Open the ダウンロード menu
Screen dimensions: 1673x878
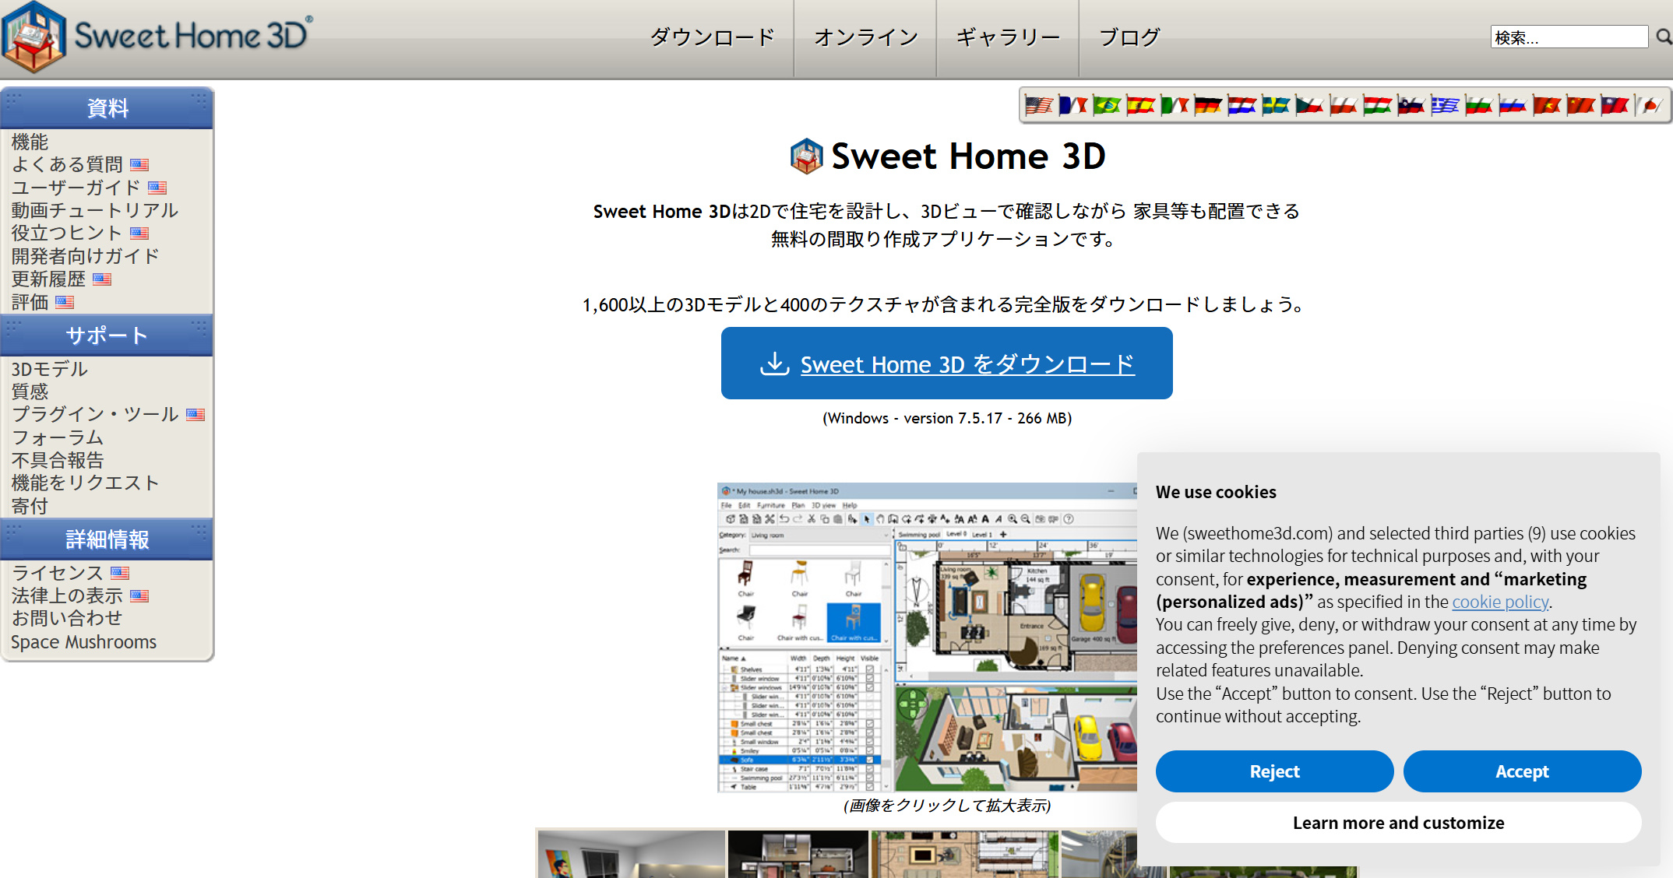coord(712,37)
